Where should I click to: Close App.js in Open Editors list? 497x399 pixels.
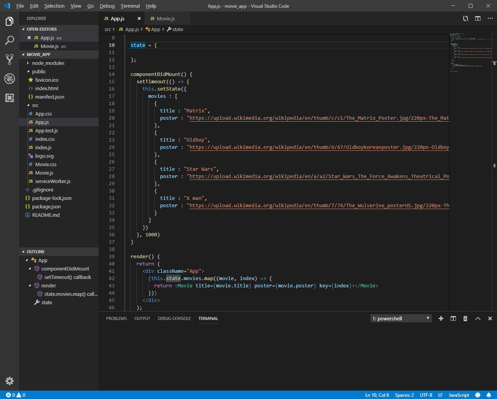click(x=29, y=38)
